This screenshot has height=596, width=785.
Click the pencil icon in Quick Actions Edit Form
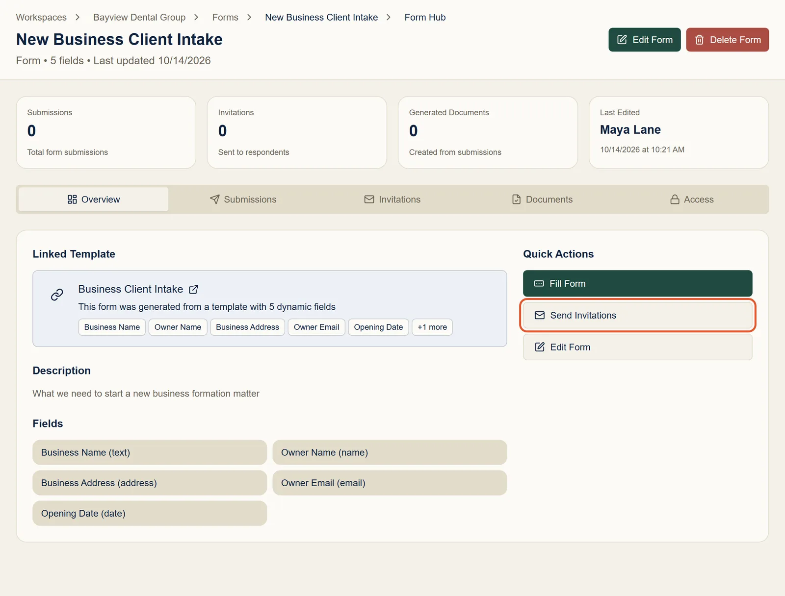pos(540,347)
